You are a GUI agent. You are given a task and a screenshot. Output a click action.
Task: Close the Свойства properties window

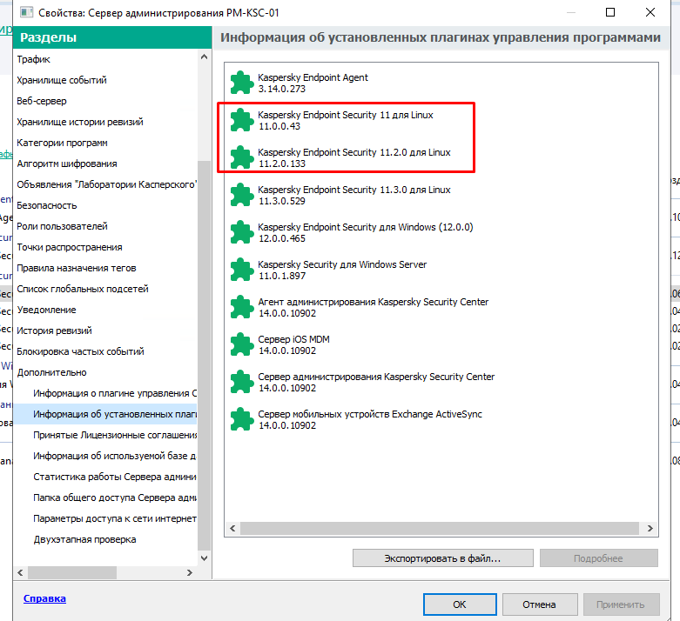tap(650, 12)
